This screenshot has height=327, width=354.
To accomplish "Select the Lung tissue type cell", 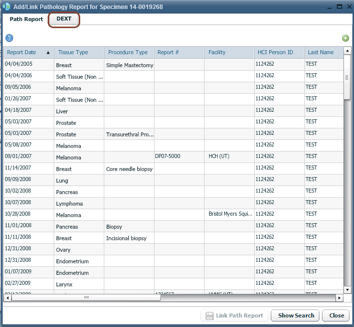I will [79, 180].
